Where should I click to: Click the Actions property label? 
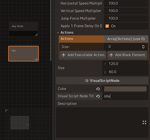(67, 39)
